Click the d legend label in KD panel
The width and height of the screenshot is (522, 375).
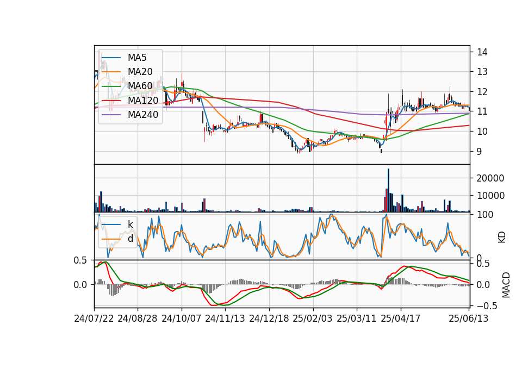point(130,239)
